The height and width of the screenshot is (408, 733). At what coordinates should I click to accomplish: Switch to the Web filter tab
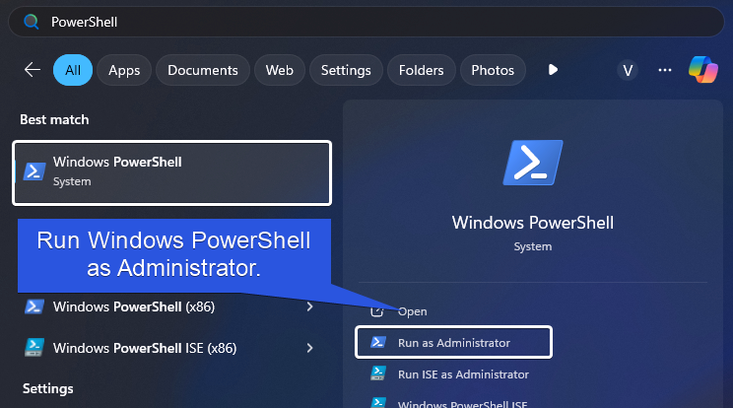coord(280,70)
